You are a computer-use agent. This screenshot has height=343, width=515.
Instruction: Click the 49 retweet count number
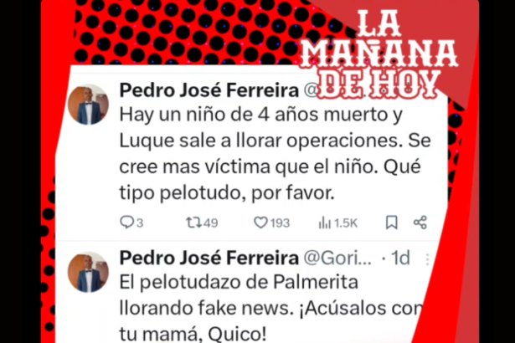click(210, 223)
